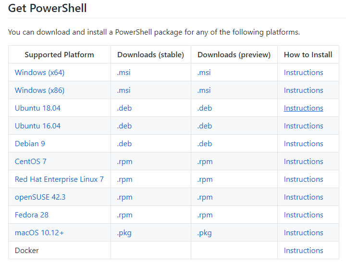This screenshot has width=346, height=266.
Task: Open the Fedora 28 platform link
Action: click(32, 215)
